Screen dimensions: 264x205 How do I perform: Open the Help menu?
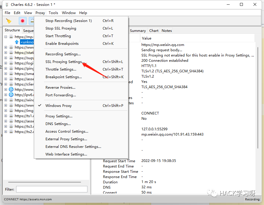[x=83, y=13]
